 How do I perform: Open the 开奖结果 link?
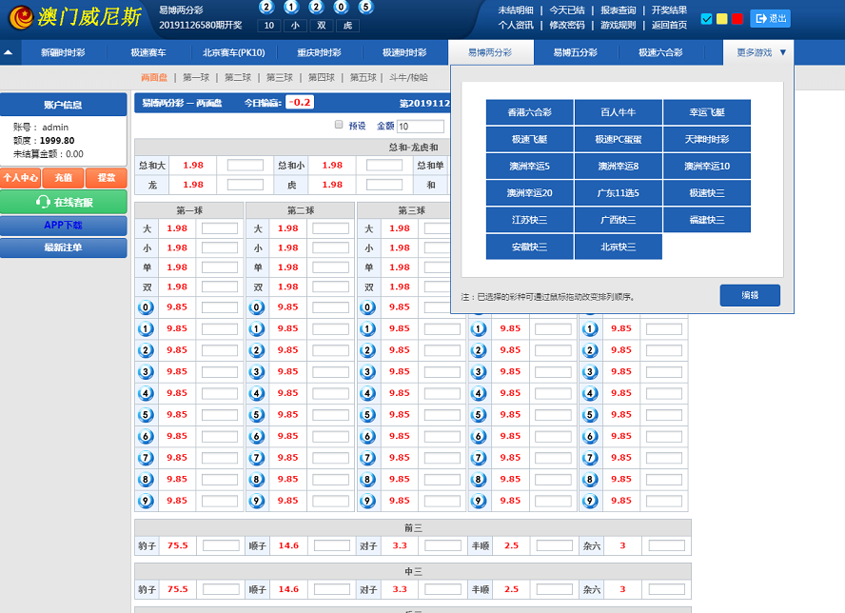[x=669, y=10]
